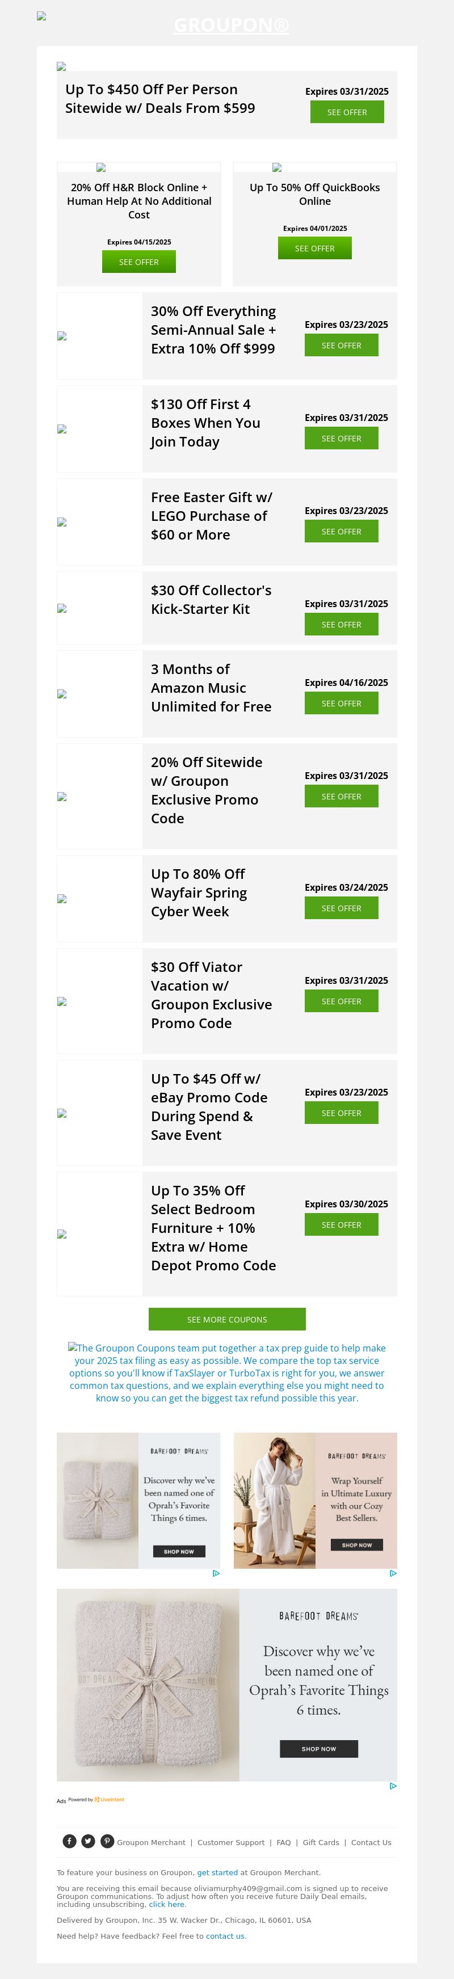Click 'Shop Now' in large Barefoot Dreams ad
This screenshot has height=1979, width=454.
[319, 1749]
